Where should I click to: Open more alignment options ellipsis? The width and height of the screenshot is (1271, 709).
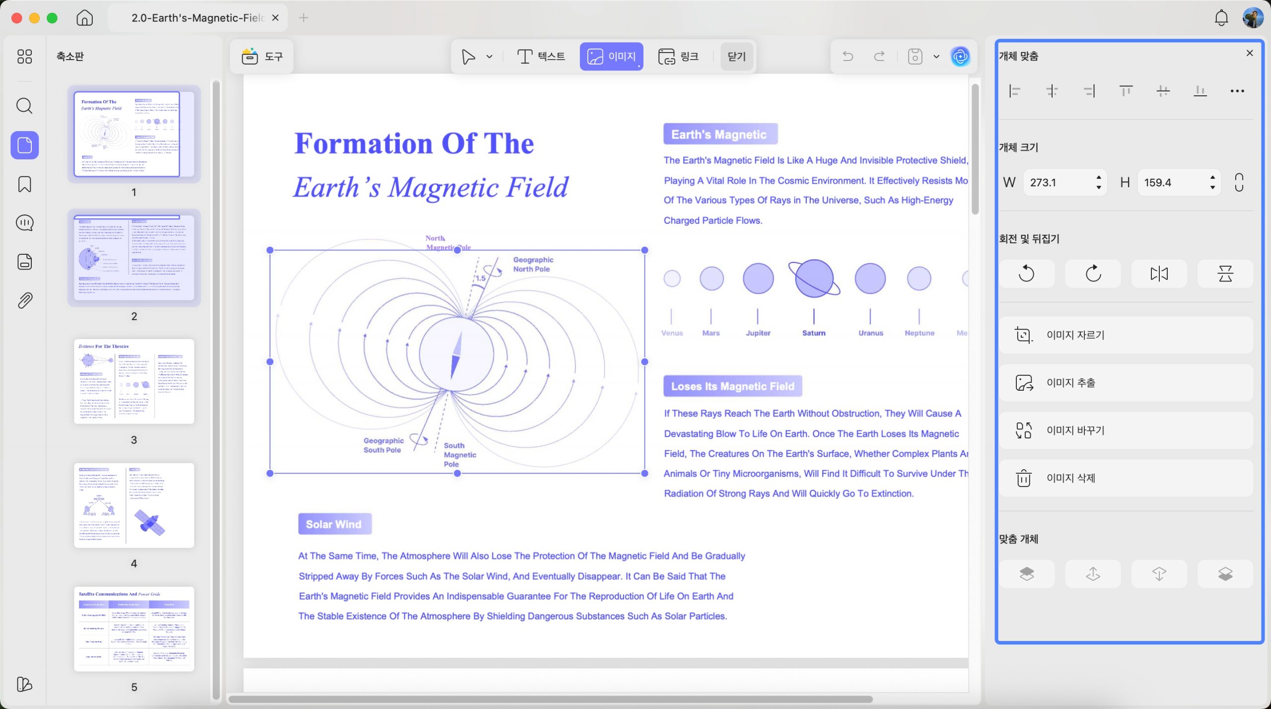pyautogui.click(x=1237, y=91)
